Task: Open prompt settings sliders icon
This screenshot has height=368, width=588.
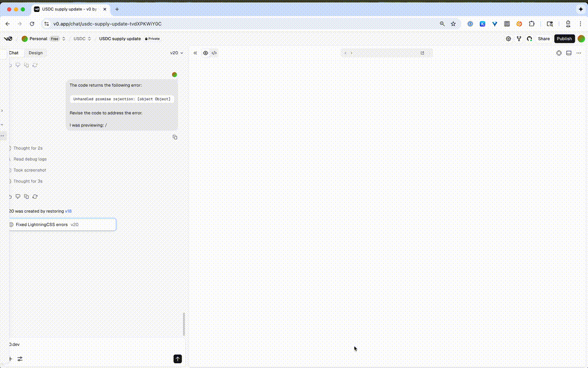Action: point(20,359)
